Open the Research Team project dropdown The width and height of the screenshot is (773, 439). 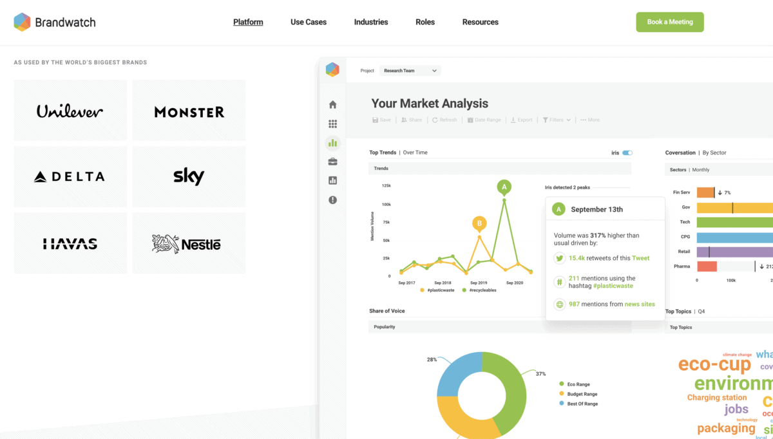click(x=410, y=71)
